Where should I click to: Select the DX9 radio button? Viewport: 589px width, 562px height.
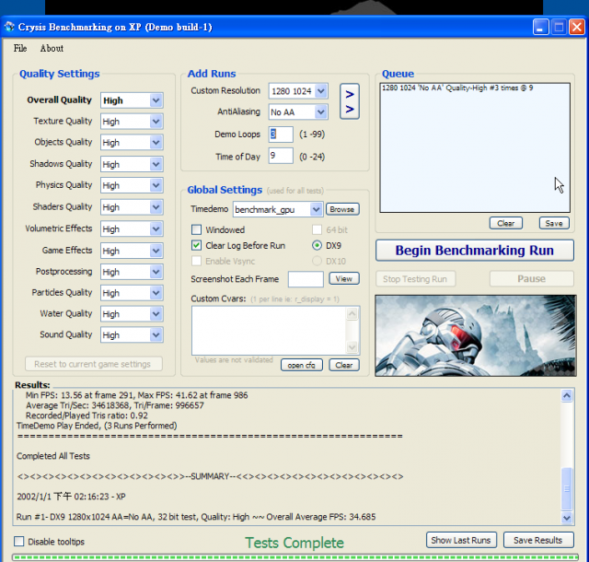[x=317, y=245]
